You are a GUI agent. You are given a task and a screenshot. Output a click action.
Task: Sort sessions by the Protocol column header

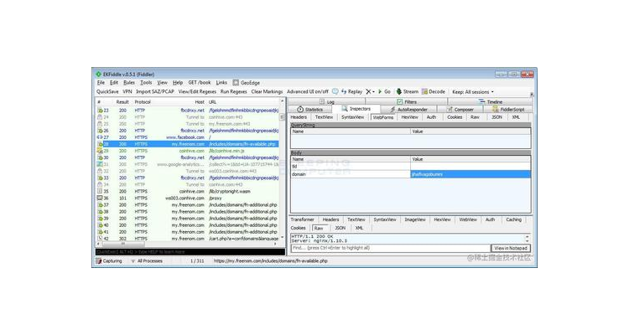(143, 102)
